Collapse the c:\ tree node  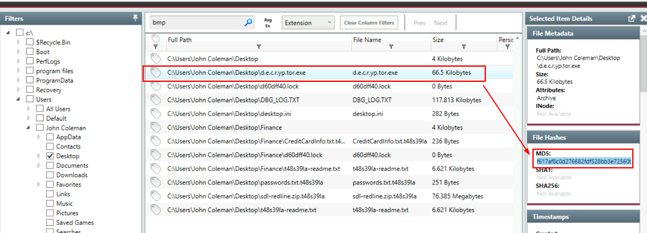tap(8, 33)
